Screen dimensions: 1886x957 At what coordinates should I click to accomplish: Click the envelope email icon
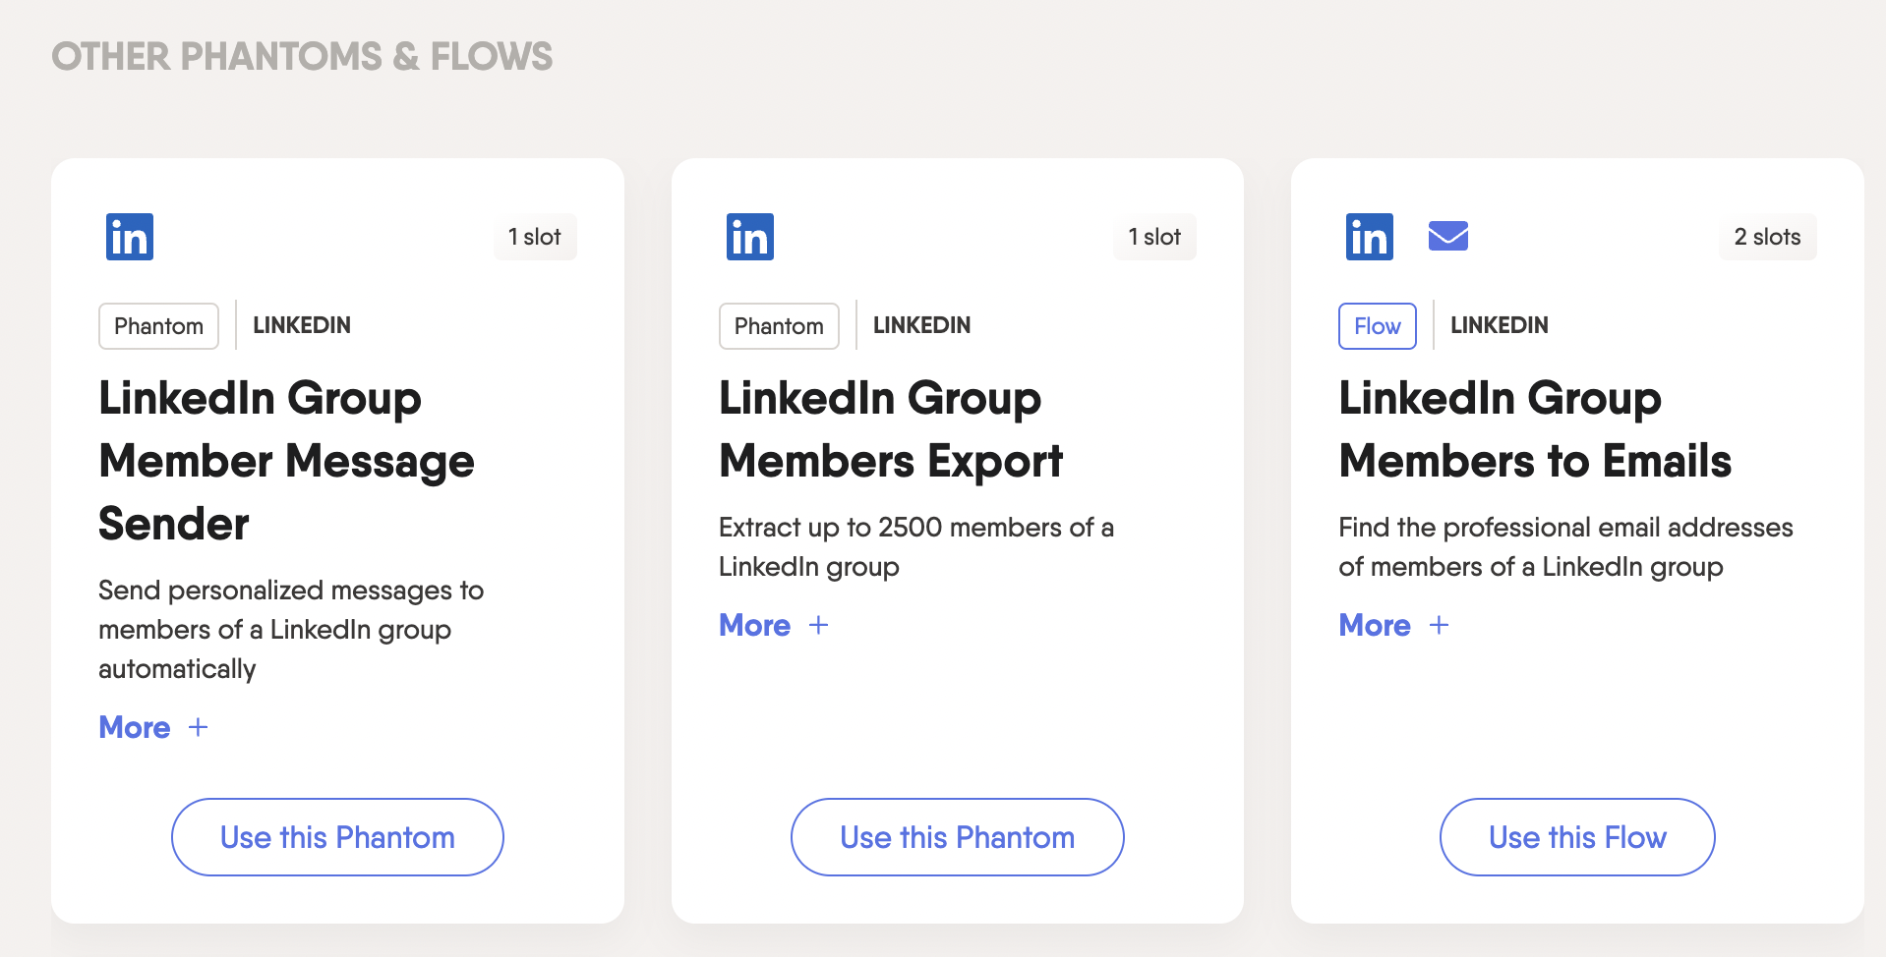(1447, 237)
